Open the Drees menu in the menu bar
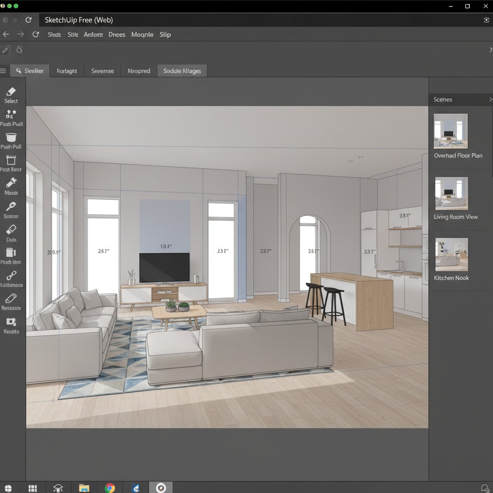493x493 pixels. 117,34
